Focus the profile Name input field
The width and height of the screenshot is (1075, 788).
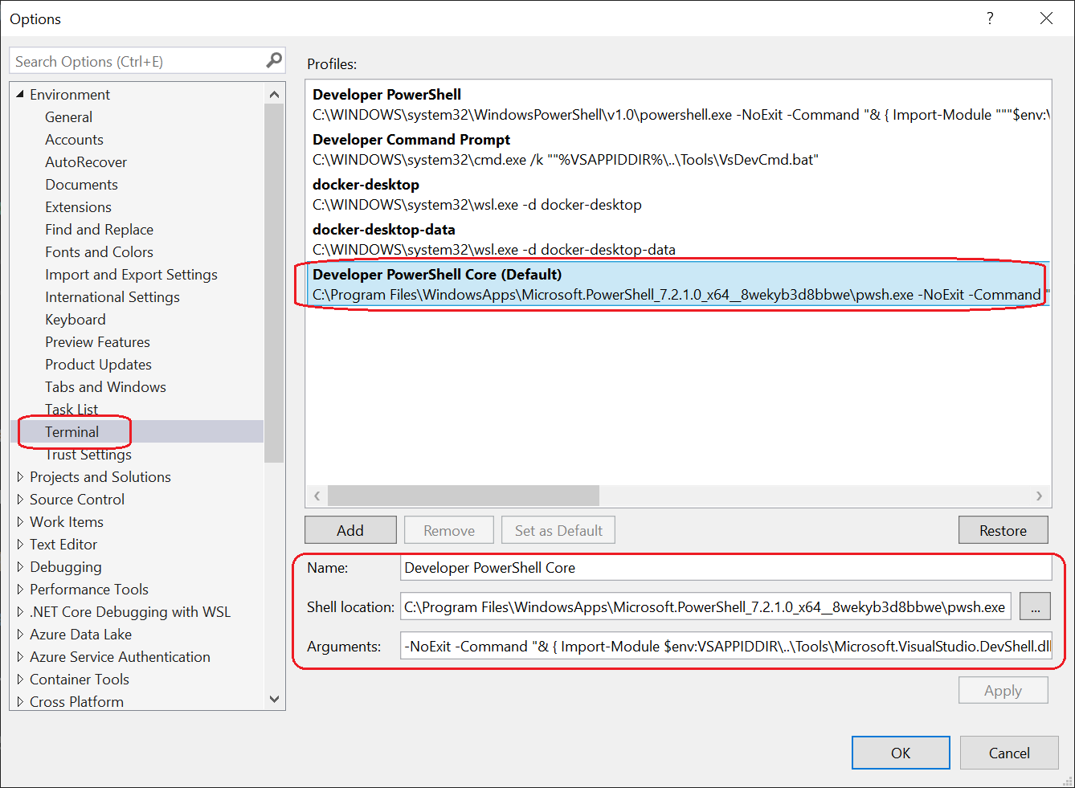click(x=723, y=567)
